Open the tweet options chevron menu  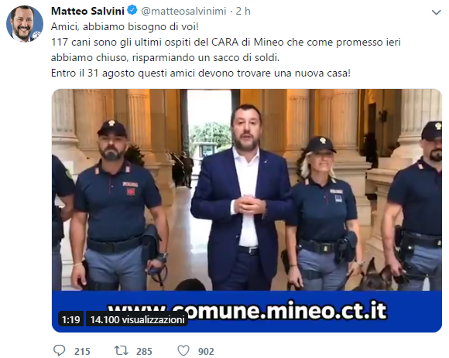click(x=436, y=12)
